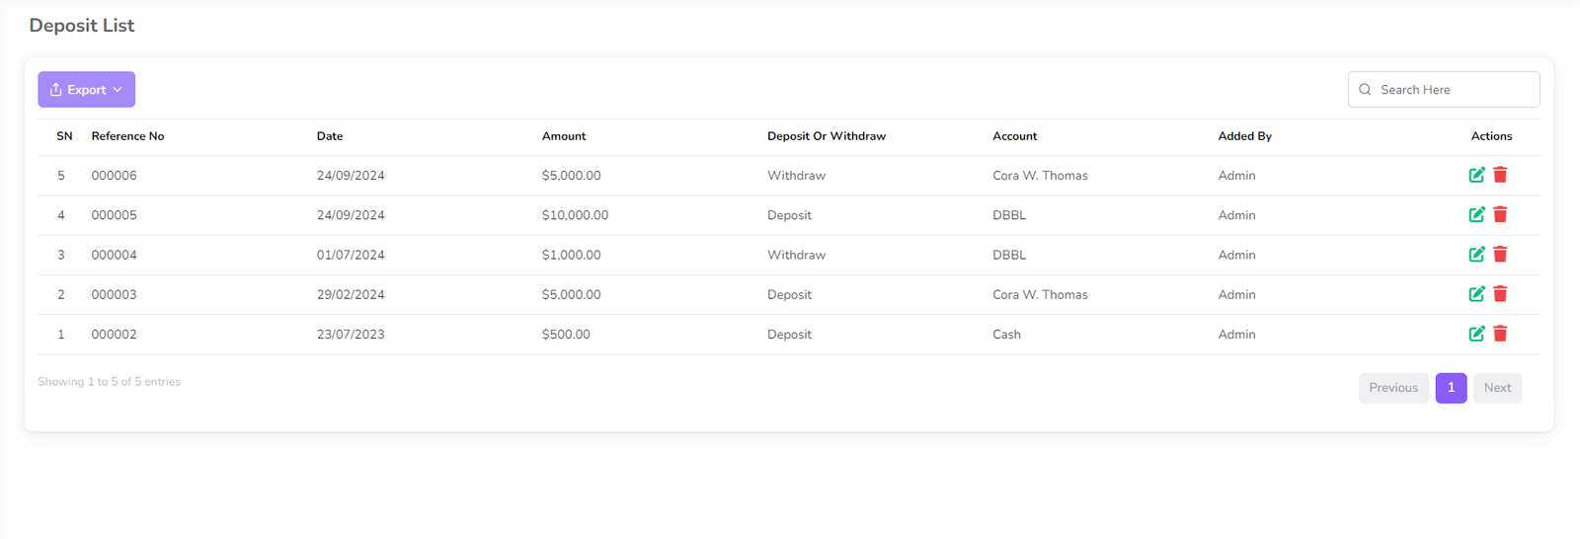Screen dimensions: 1580x539
Task: Click the search magnifier icon
Action: click(x=1365, y=90)
